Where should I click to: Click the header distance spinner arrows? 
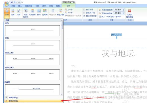(x=123, y=10)
